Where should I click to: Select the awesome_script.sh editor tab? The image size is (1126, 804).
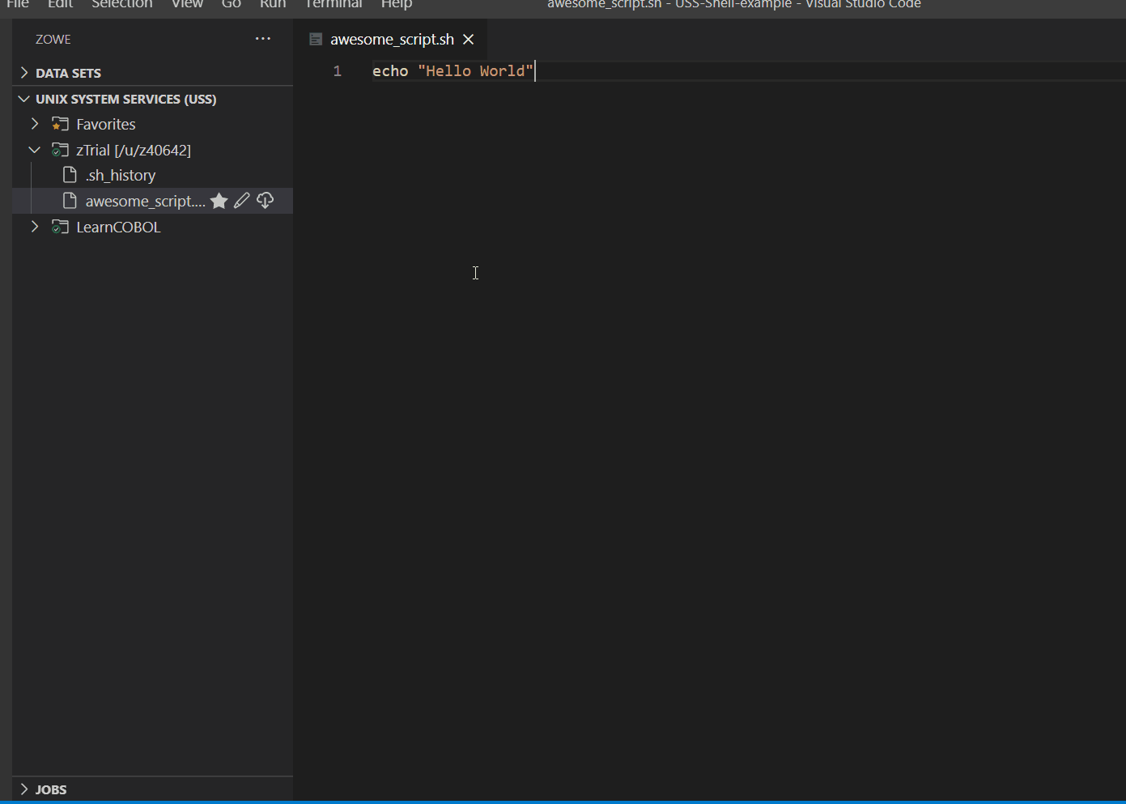392,39
